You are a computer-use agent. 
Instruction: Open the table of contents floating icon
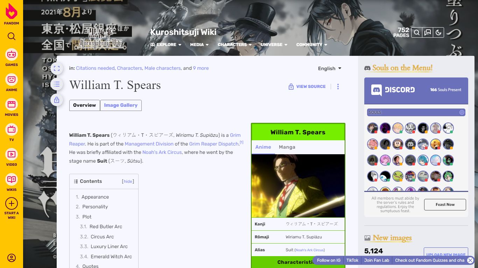pyautogui.click(x=57, y=84)
